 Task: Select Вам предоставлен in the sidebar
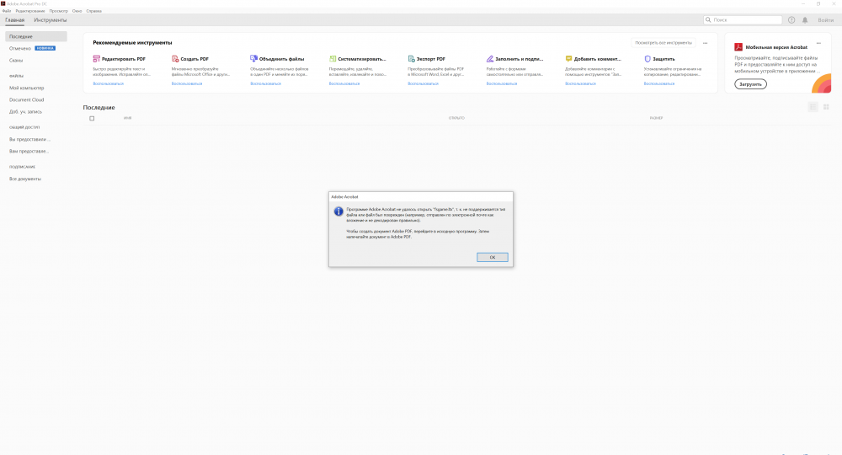[29, 151]
